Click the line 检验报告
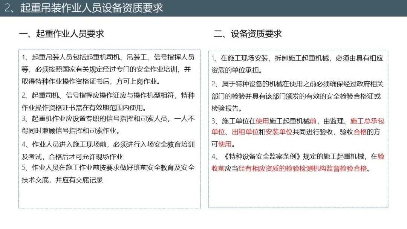 [226, 108]
